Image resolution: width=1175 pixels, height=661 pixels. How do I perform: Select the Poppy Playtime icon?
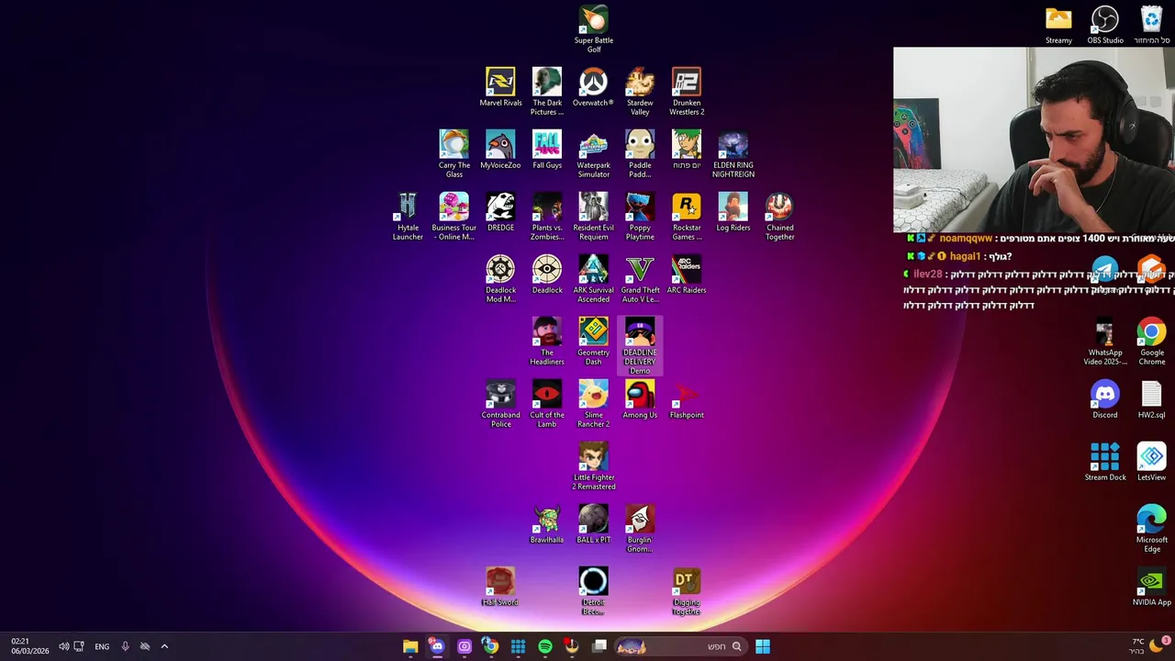point(640,217)
